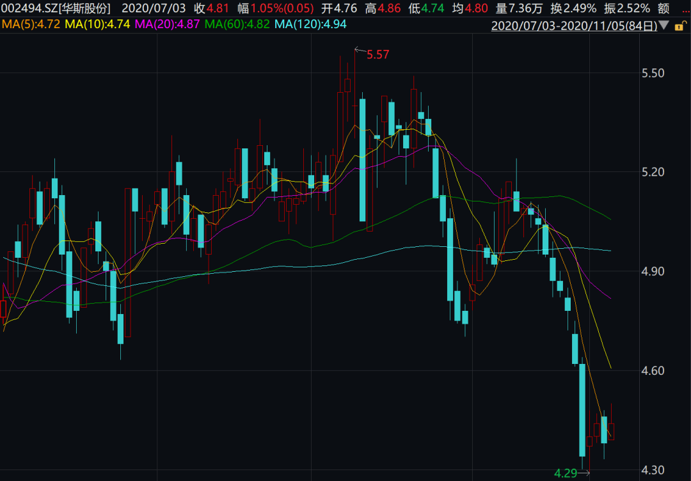The width and height of the screenshot is (691, 481).
Task: Click the 4.29 lowest price marker
Action: 566,473
